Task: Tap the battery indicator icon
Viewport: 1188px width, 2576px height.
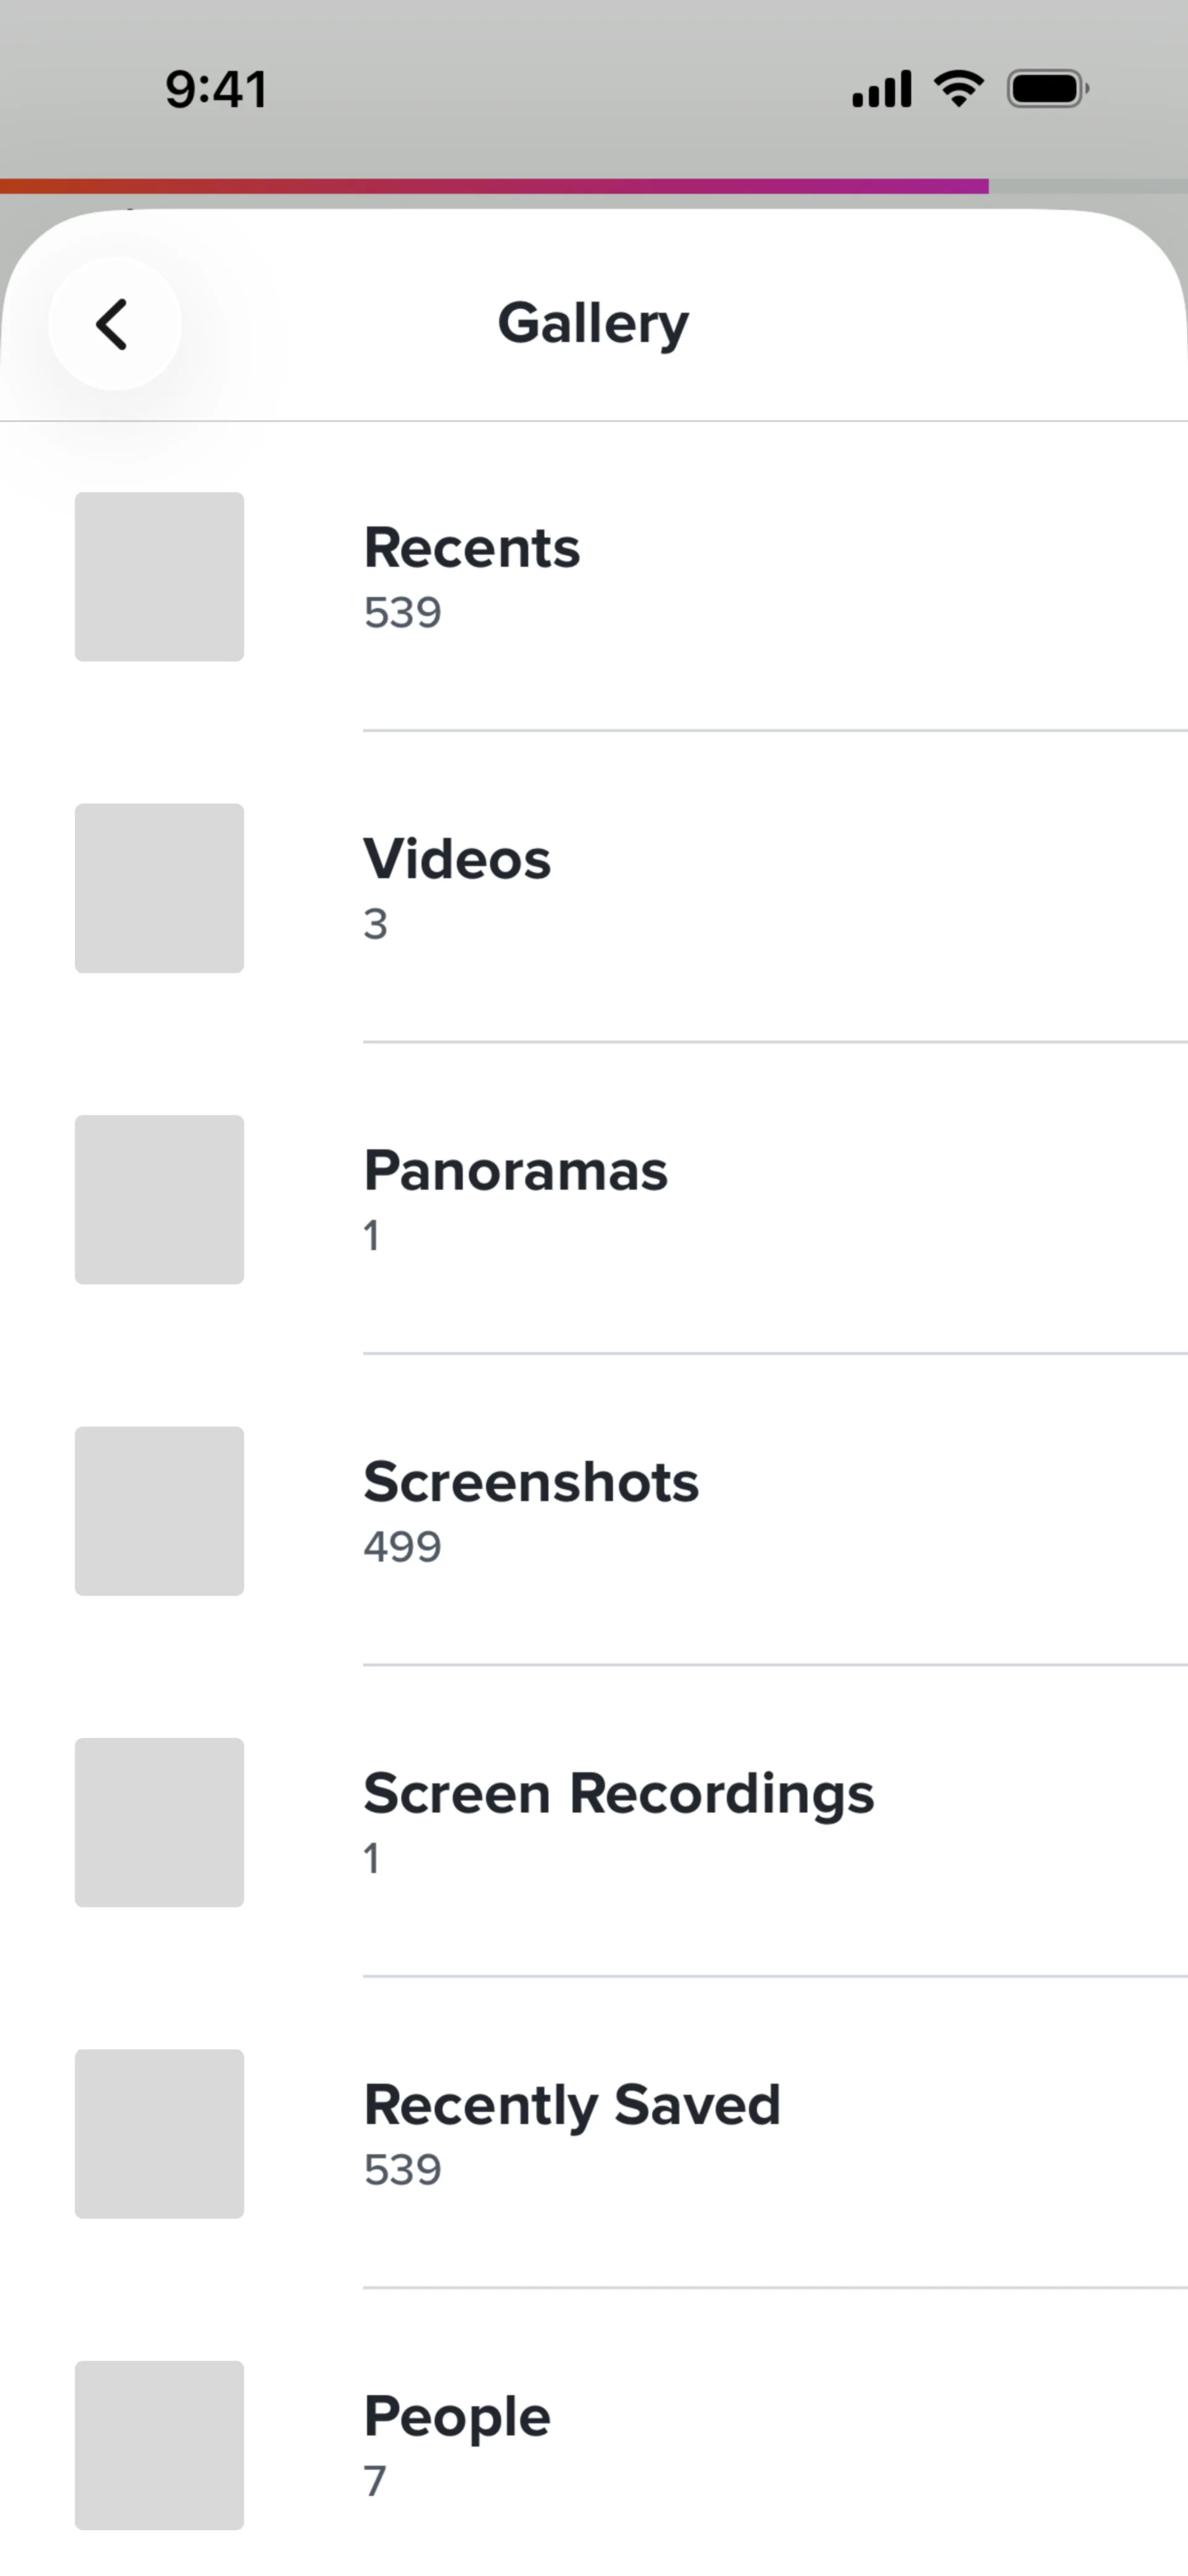Action: point(1047,89)
